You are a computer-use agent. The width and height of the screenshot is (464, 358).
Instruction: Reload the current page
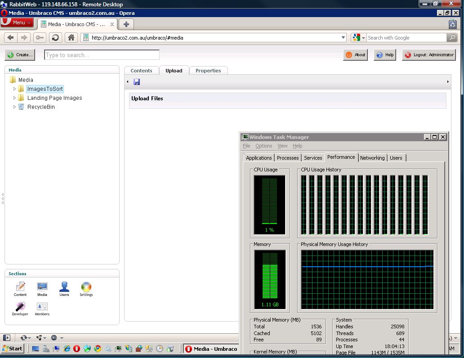[x=55, y=38]
